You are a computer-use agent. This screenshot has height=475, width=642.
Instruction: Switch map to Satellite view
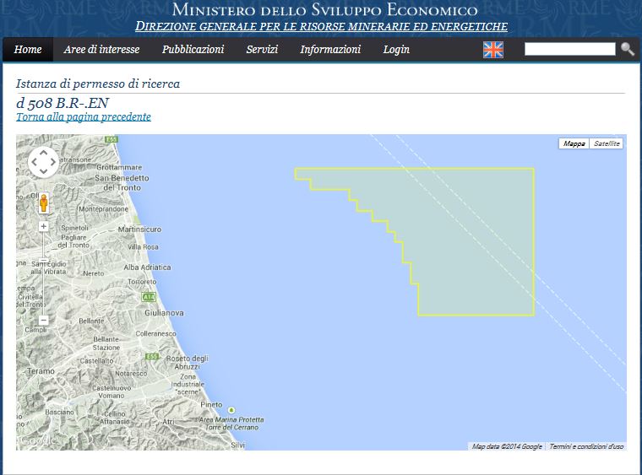point(607,143)
